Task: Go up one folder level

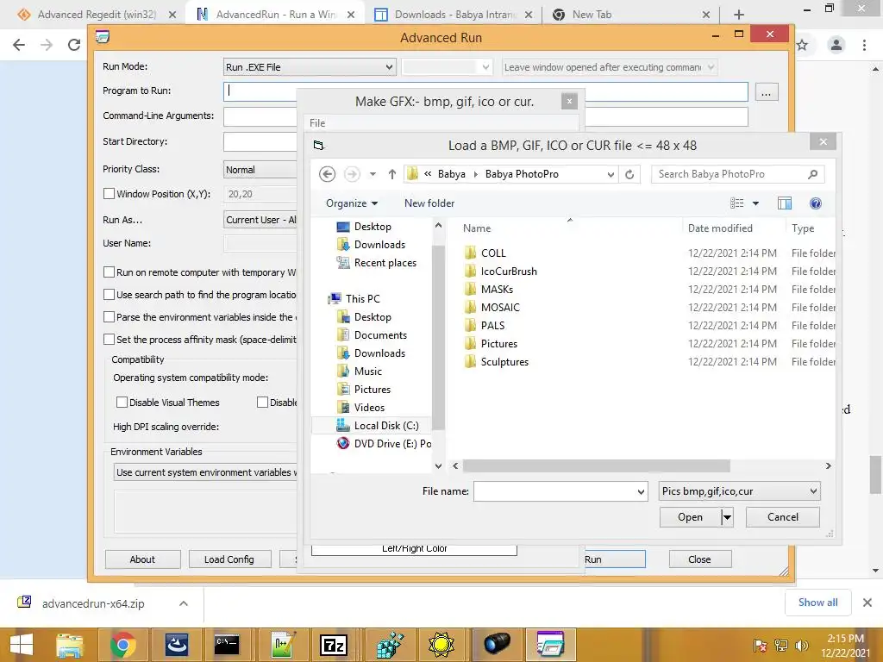Action: tap(392, 174)
